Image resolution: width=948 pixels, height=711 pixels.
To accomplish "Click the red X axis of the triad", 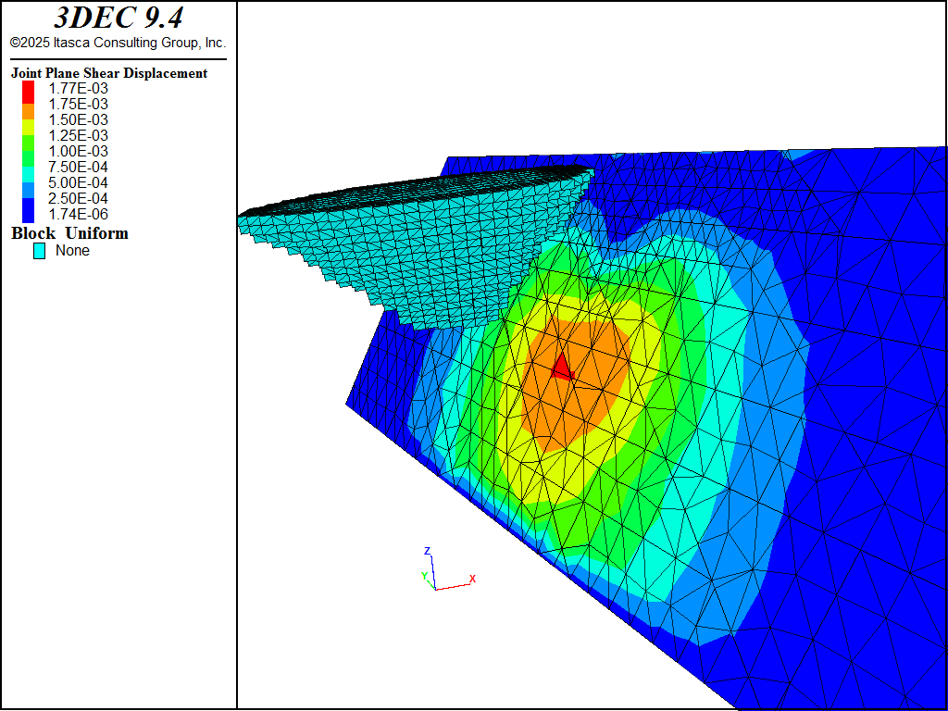I will 454,586.
